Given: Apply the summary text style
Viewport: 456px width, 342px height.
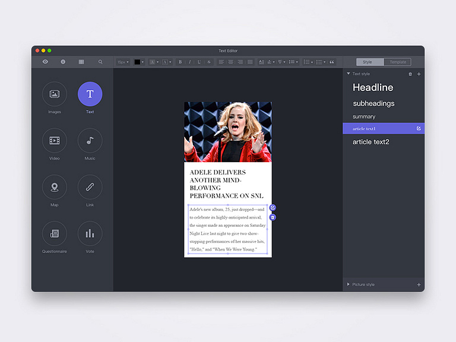Looking at the screenshot, I should coord(364,116).
